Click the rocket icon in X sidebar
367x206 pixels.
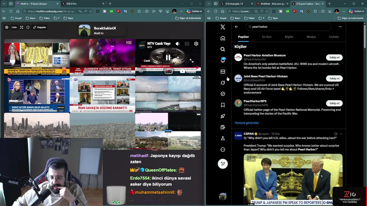(223, 116)
